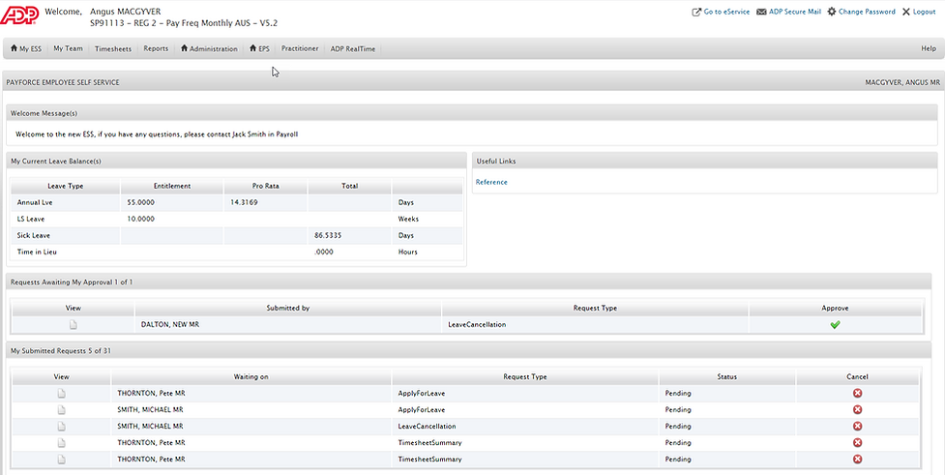This screenshot has width=945, height=475.
Task: Click the Total column header in leave balances
Action: coord(349,187)
